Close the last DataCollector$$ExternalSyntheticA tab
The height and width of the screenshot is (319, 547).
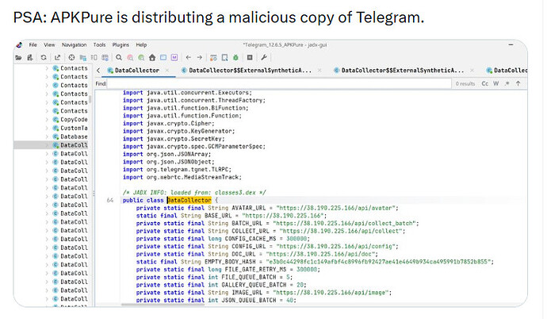(x=472, y=71)
